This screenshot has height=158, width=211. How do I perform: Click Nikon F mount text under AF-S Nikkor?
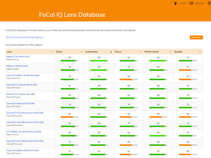coord(13,135)
